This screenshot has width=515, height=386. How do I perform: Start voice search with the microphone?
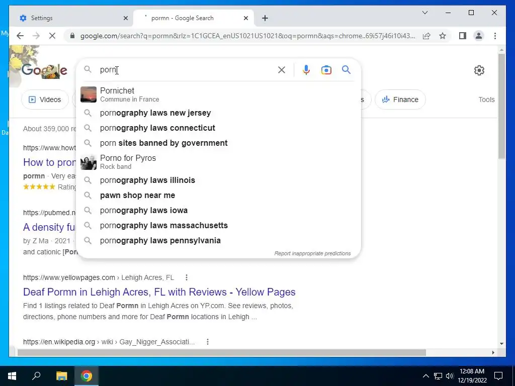coord(306,69)
